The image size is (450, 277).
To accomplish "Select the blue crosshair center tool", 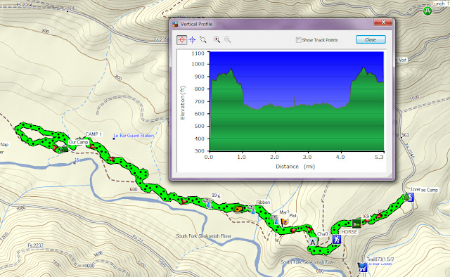I will pos(193,40).
